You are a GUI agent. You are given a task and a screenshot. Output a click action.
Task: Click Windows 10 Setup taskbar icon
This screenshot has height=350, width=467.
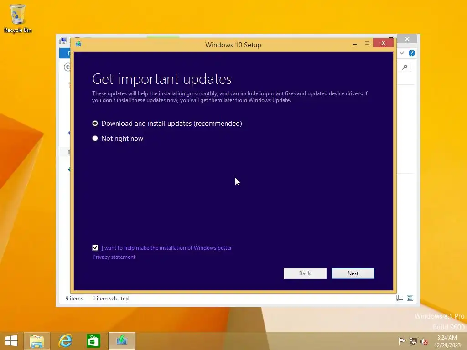(x=122, y=341)
